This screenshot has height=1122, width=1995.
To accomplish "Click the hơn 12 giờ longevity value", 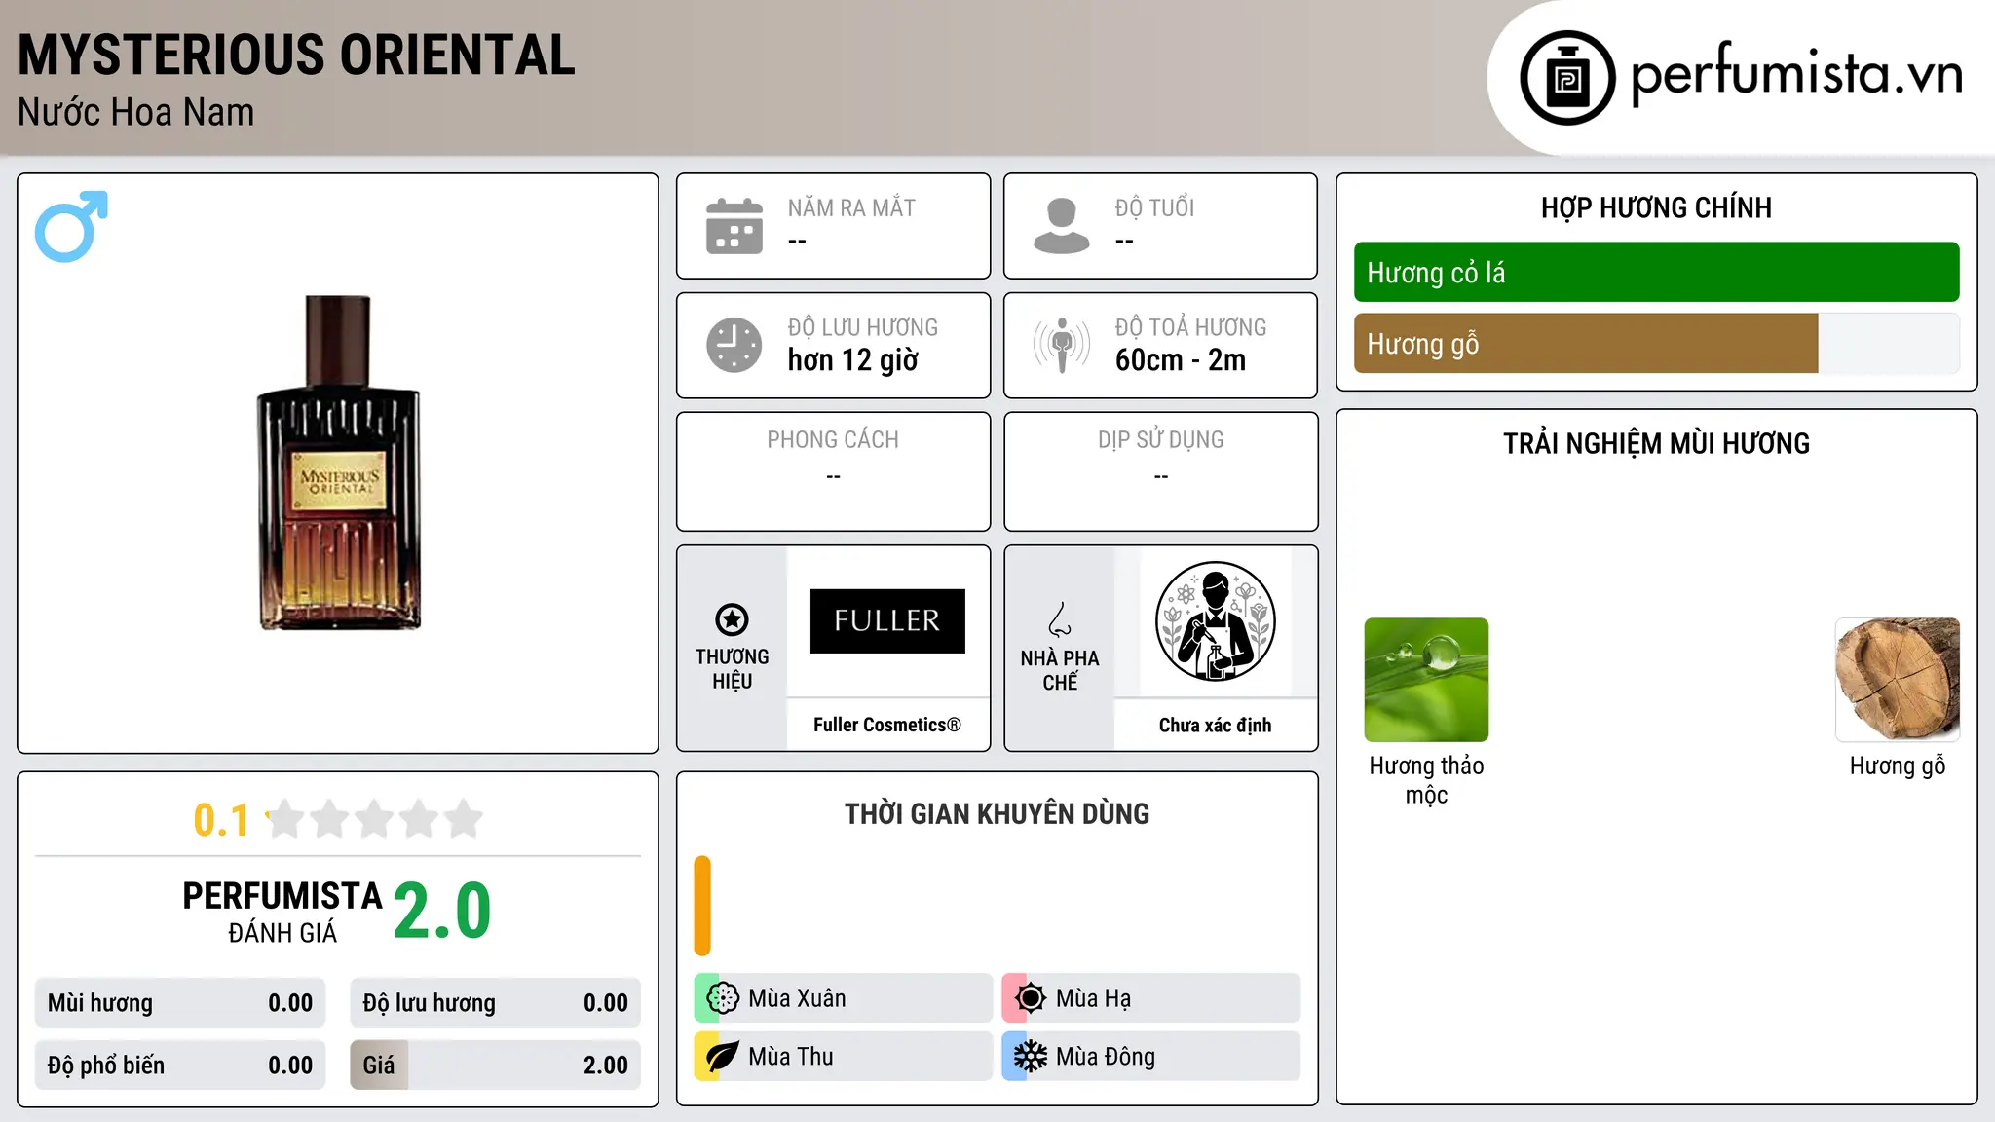I will [852, 360].
